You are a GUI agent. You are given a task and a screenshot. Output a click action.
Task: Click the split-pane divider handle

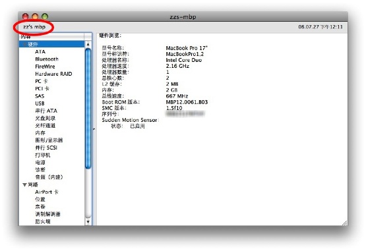click(x=94, y=129)
